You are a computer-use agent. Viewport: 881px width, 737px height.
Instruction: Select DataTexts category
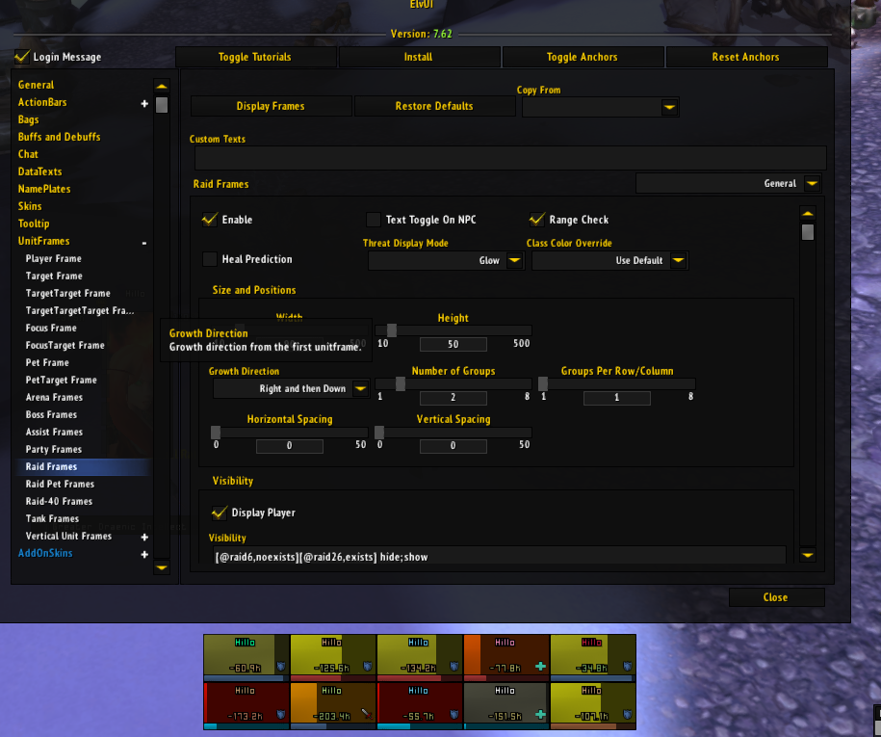click(x=39, y=171)
